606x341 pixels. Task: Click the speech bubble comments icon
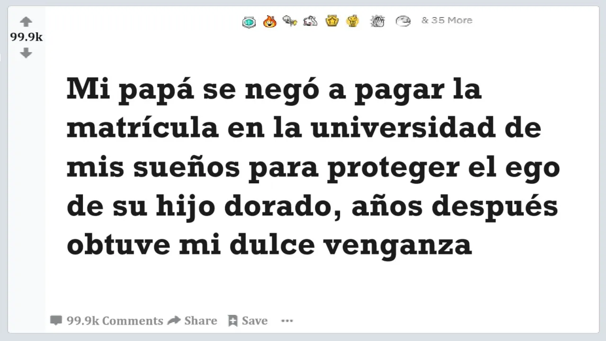click(56, 321)
